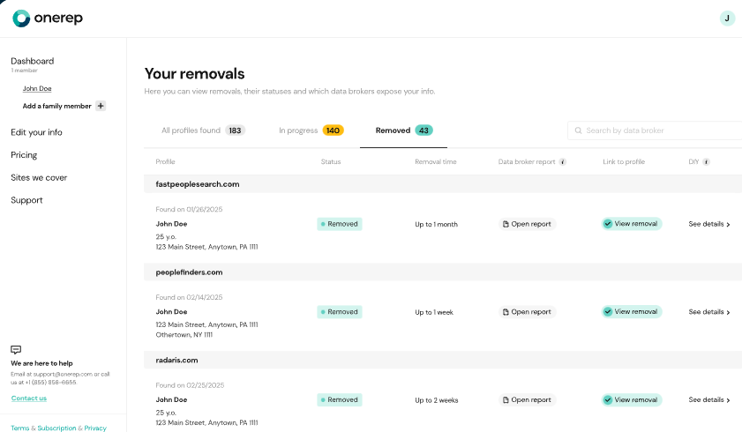View removal for peoplefinders.com
Viewport: 742px width, 432px height.
coord(632,311)
